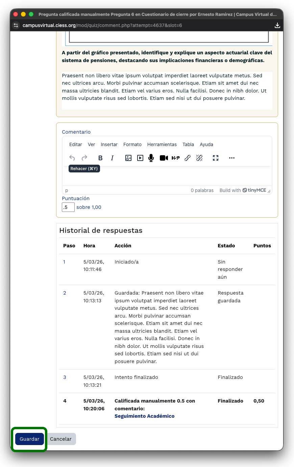The image size is (294, 467).
Task: Apply italic formatting in the comment editor
Action: [x=112, y=158]
